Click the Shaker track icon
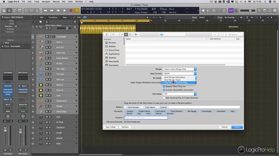This screenshot has width=279, height=156. click(41, 106)
